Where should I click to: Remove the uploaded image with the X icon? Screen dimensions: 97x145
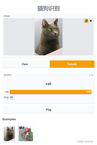[x=91, y=21]
